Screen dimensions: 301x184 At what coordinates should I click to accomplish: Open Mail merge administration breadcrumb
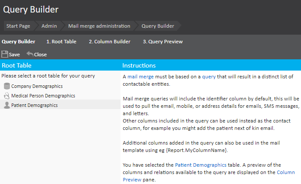tap(99, 26)
